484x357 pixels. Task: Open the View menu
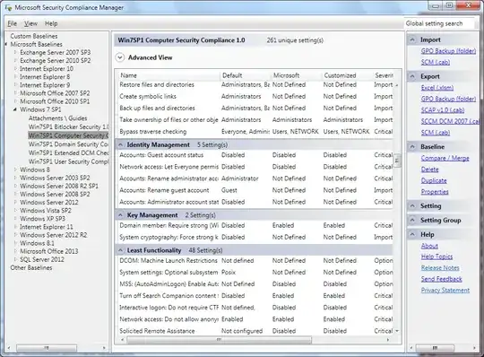(x=30, y=23)
